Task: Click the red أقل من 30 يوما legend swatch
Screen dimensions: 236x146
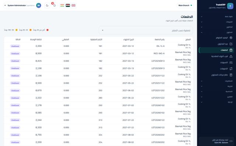Action: pos(48,30)
